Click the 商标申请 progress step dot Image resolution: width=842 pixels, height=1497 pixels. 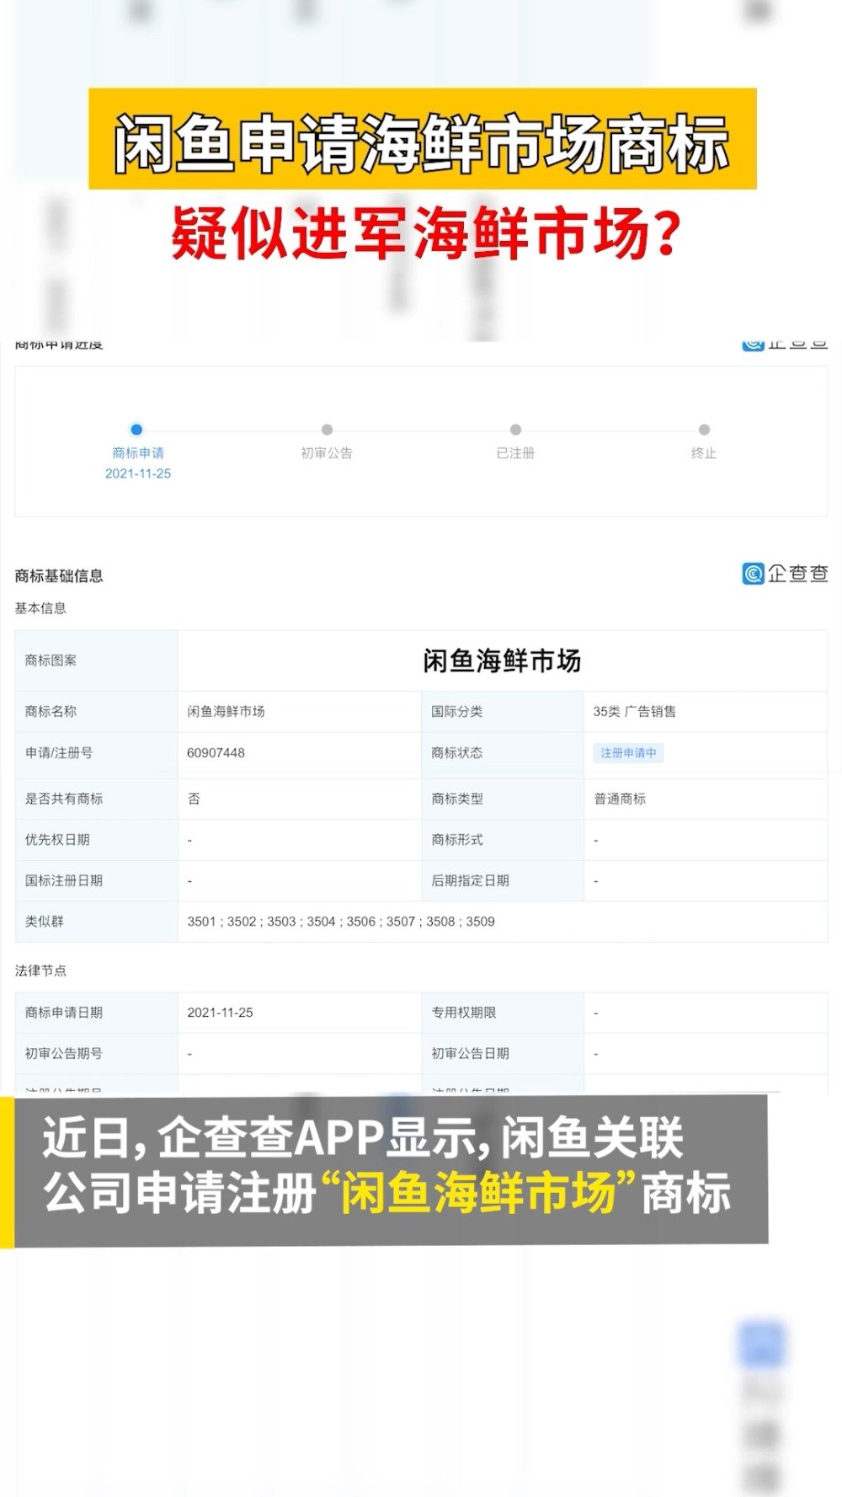pos(136,430)
